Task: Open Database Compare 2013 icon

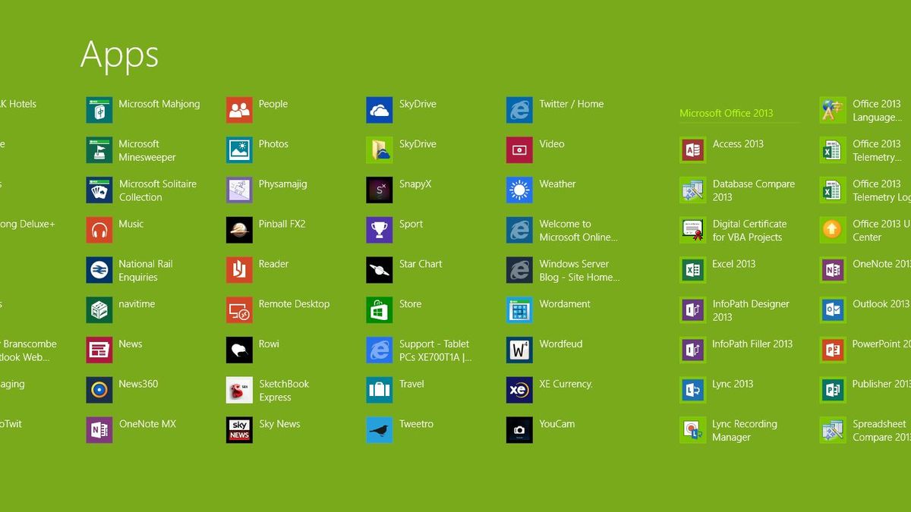Action: [692, 190]
